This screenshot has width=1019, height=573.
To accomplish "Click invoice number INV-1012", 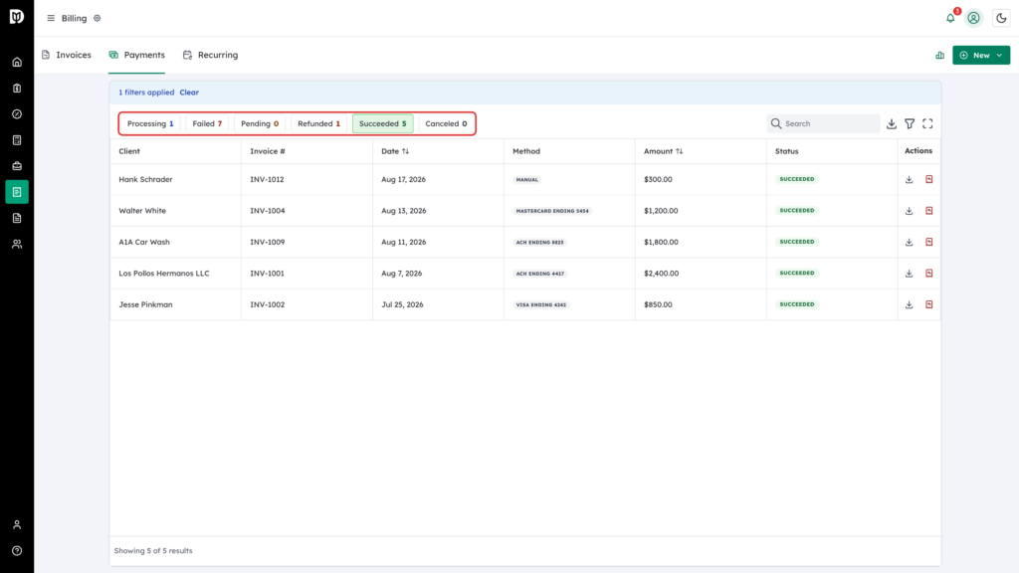I will 267,179.
